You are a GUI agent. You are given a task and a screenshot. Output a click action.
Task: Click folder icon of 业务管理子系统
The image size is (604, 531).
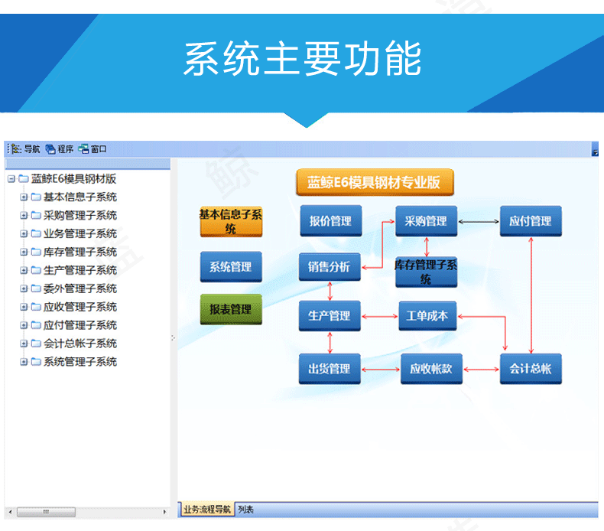click(x=36, y=233)
